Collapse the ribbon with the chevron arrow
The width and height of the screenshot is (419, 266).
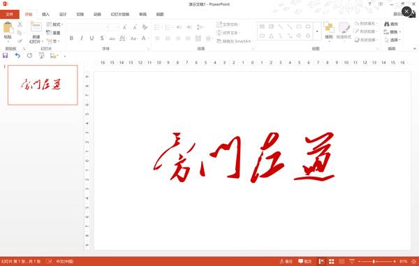coord(414,49)
